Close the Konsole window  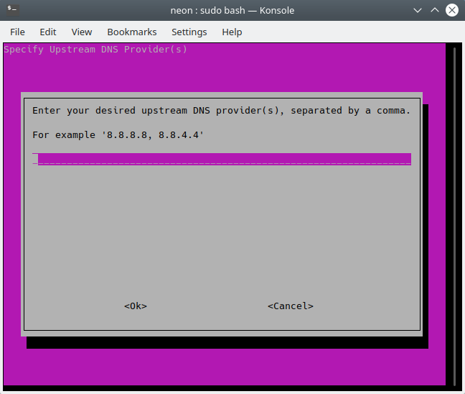pyautogui.click(x=452, y=10)
